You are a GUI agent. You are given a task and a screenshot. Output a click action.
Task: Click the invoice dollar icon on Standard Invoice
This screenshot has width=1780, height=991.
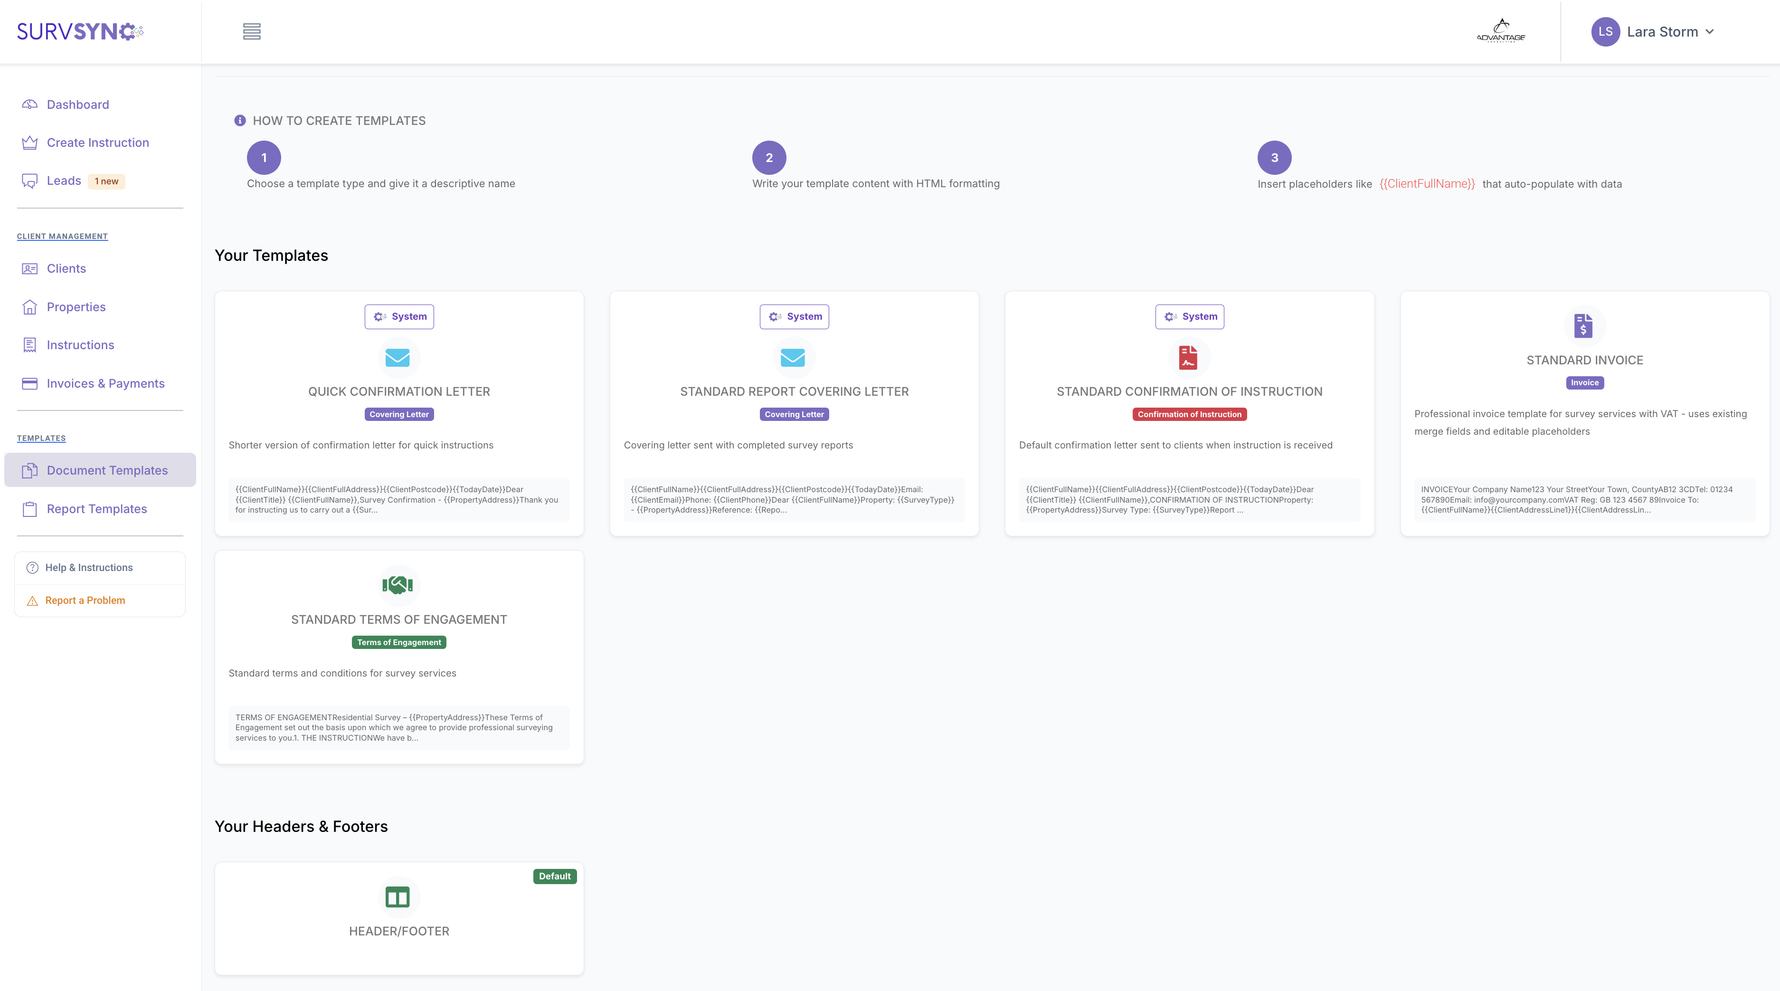[x=1583, y=325]
